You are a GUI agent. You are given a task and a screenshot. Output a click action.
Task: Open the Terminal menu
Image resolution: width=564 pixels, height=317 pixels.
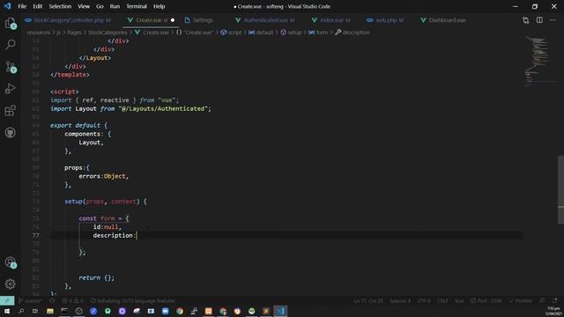pyautogui.click(x=137, y=6)
